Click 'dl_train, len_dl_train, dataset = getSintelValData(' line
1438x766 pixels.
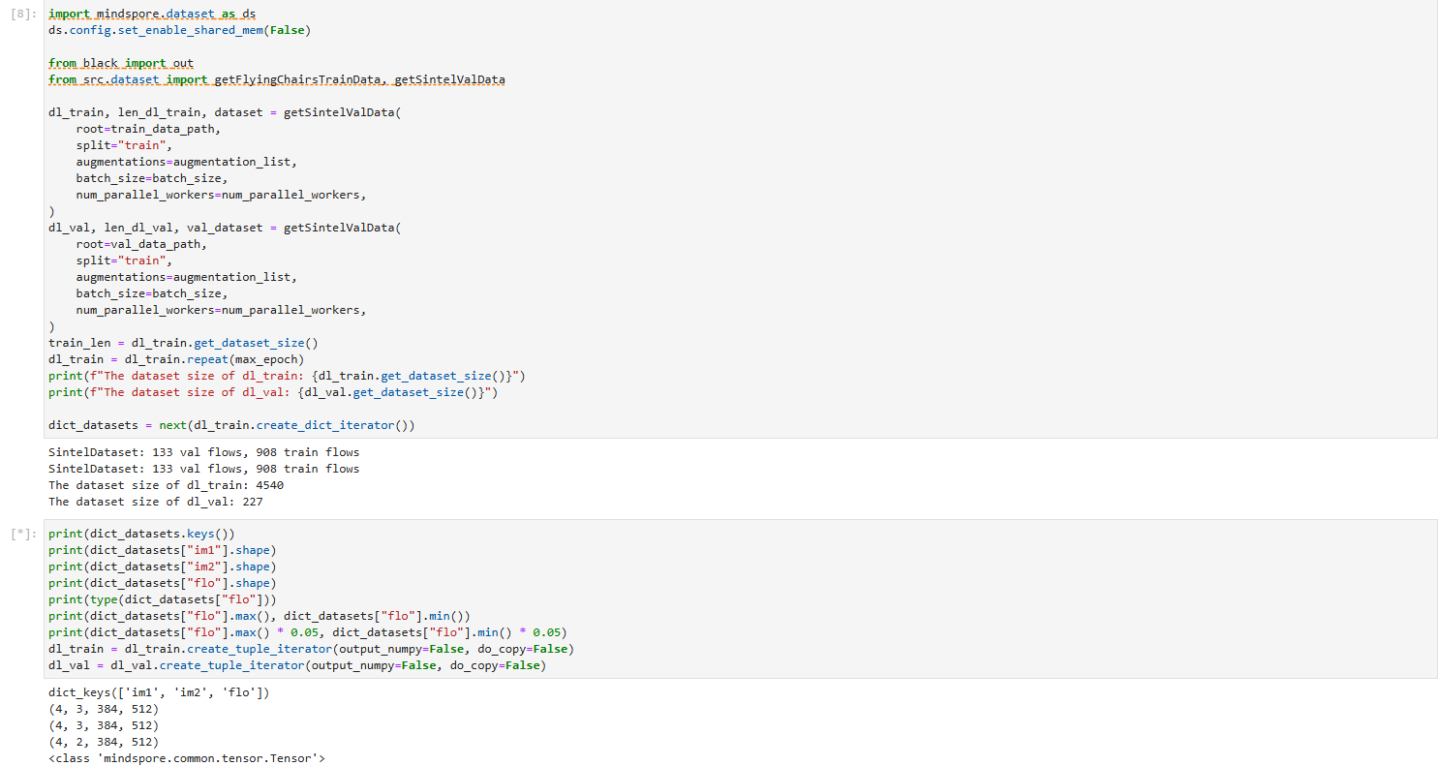225,112
